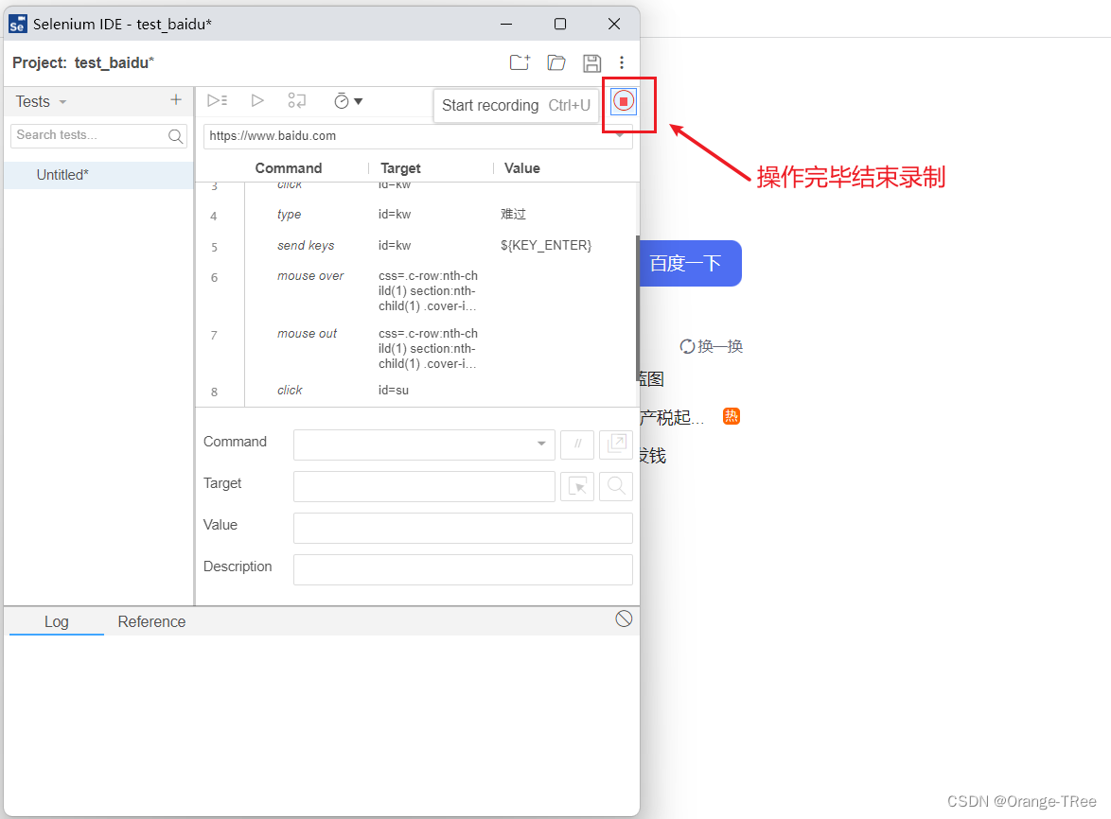Select row 5 send keys command
The height and width of the screenshot is (819, 1111).
(x=416, y=246)
